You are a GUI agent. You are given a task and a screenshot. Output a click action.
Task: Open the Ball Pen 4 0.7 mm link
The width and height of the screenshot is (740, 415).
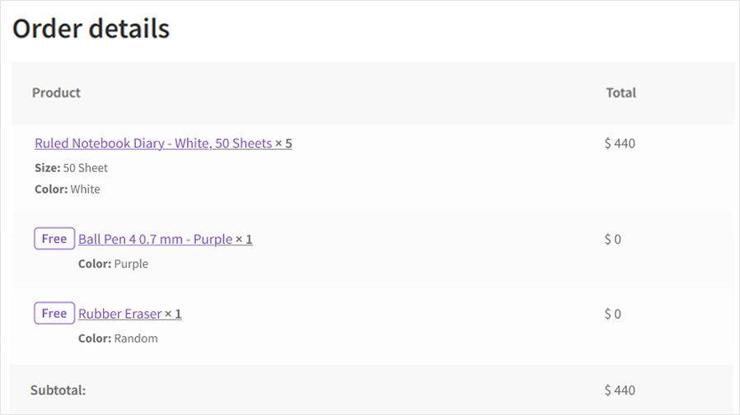click(x=155, y=240)
